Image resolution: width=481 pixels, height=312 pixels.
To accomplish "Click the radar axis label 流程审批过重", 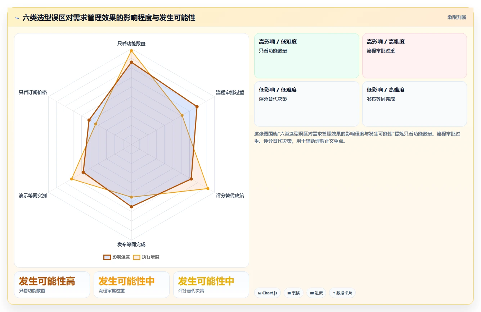I will click(230, 92).
